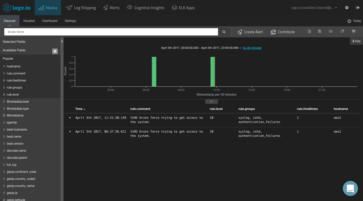The image size is (363, 201).
Task: Collapse the fields sidebar with the arrow
Action: (x=62, y=41)
